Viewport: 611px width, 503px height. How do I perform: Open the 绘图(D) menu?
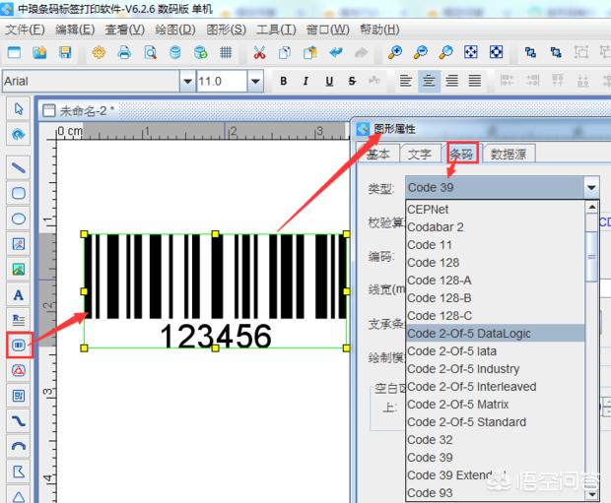point(175,30)
